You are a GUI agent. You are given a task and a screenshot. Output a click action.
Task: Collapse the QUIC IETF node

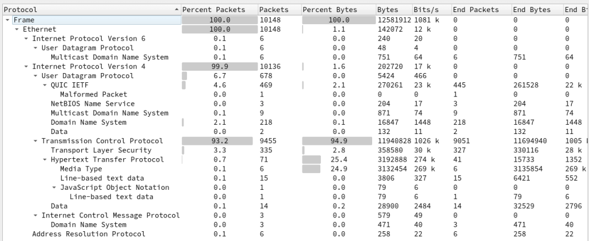coord(45,85)
